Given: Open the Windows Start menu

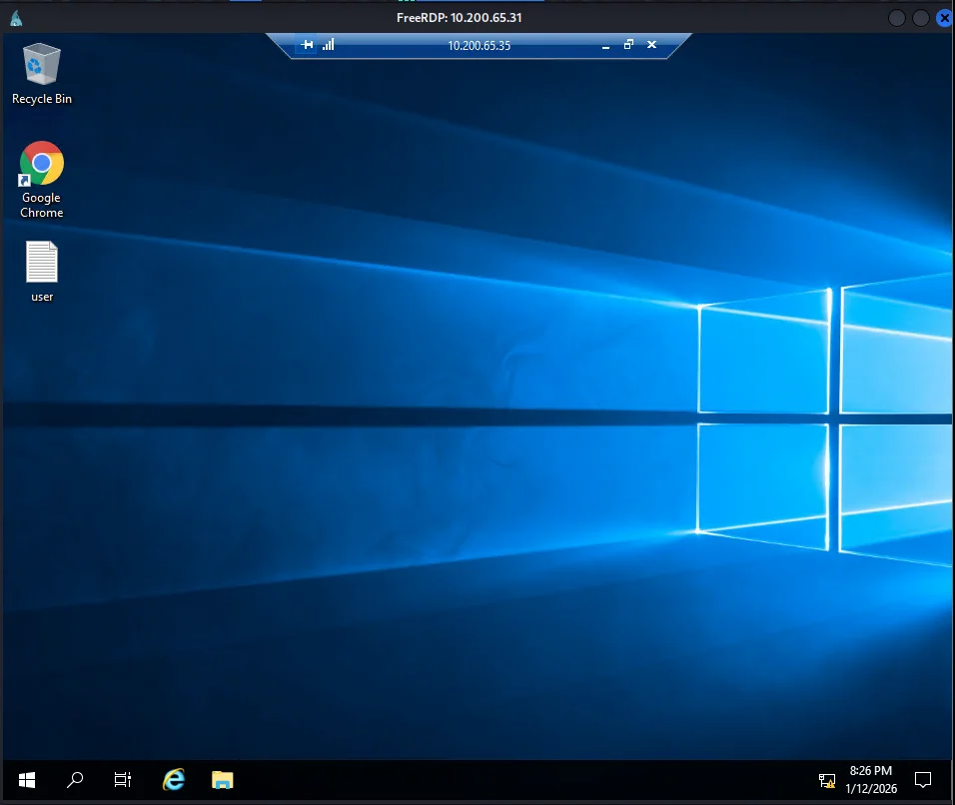Looking at the screenshot, I should [x=27, y=780].
